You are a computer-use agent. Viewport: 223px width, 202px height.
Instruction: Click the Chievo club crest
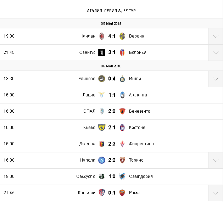point(102,128)
